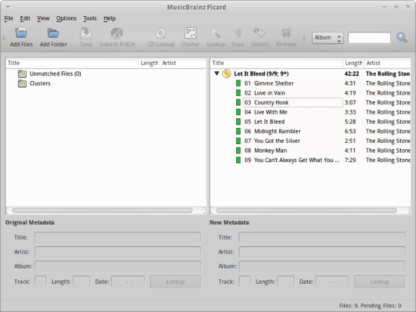Click the Cluster toolbar icon
Image resolution: width=416 pixels, height=312 pixels.
(x=190, y=33)
